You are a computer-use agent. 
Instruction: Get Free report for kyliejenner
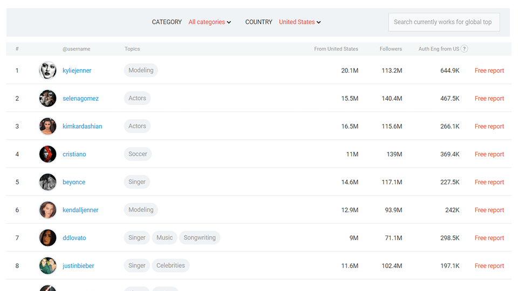[489, 70]
